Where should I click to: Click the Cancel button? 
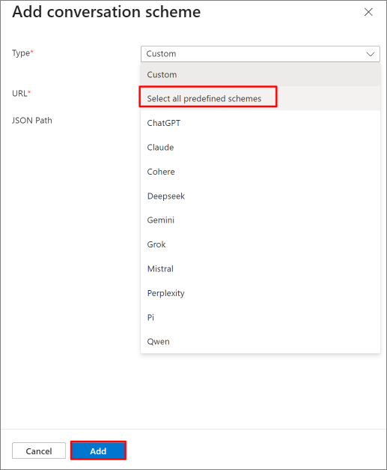point(39,451)
